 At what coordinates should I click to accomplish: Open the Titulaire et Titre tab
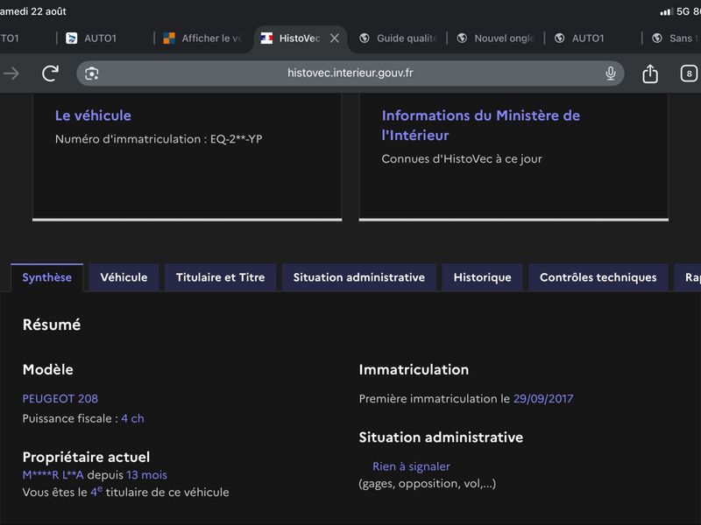221,277
